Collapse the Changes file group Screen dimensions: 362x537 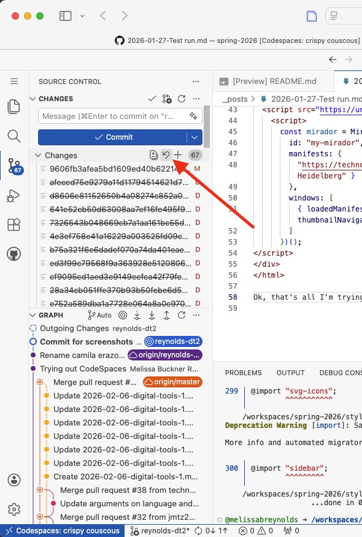(x=38, y=155)
